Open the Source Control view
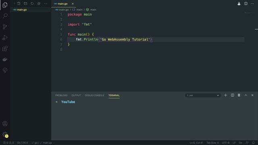258x145 pixels. click(x=5, y=27)
